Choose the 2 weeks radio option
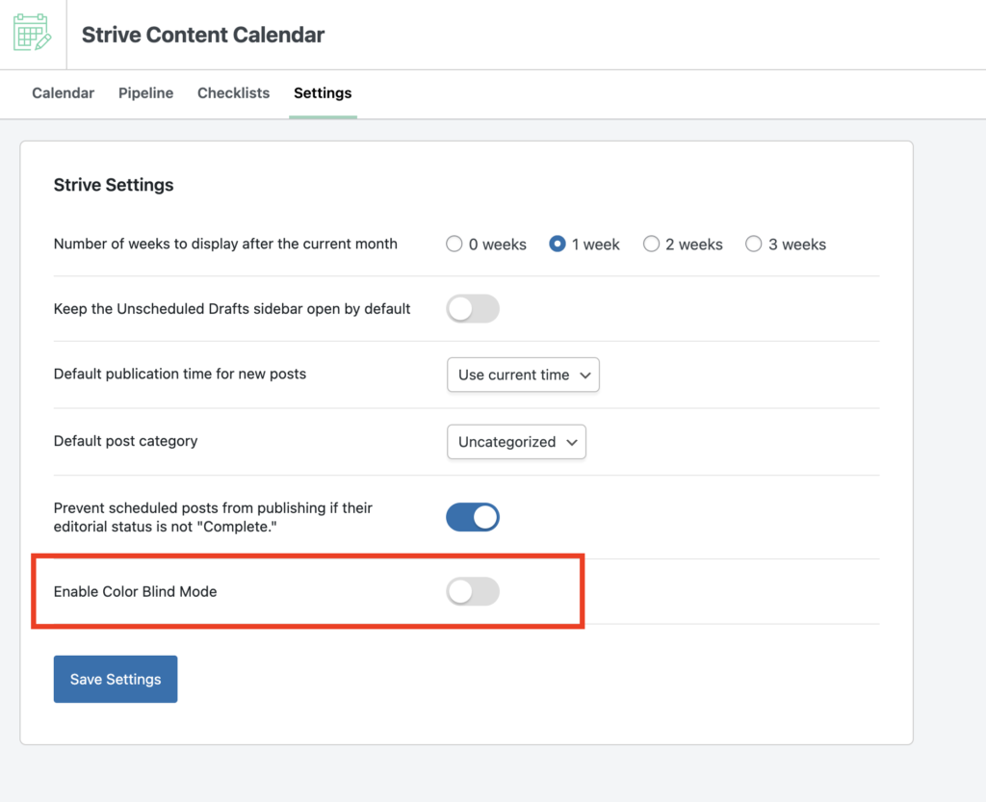Viewport: 986px width, 802px height. [651, 244]
